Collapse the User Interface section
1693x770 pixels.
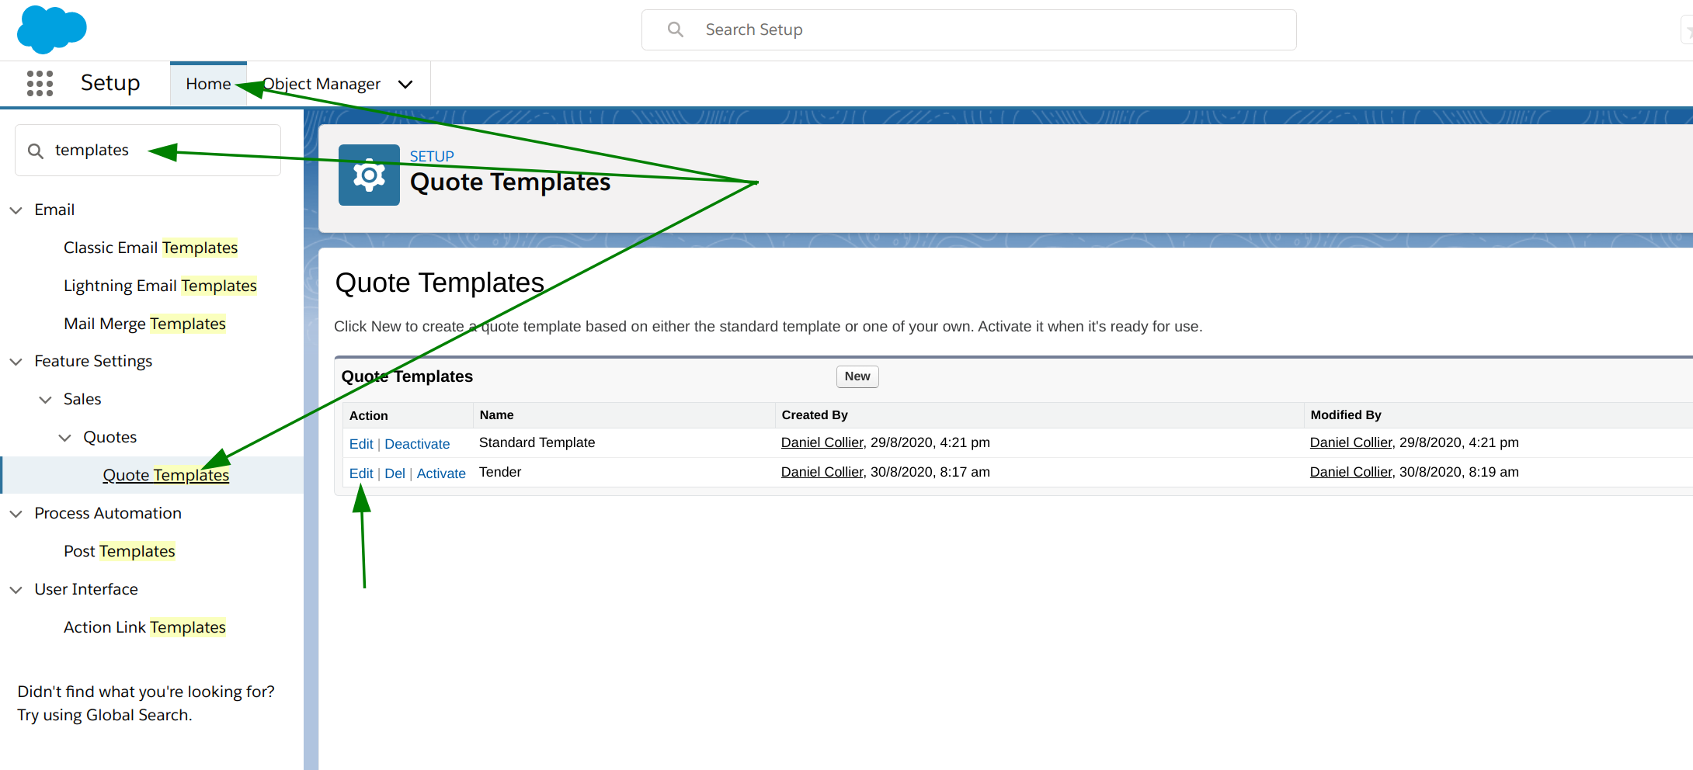(16, 590)
